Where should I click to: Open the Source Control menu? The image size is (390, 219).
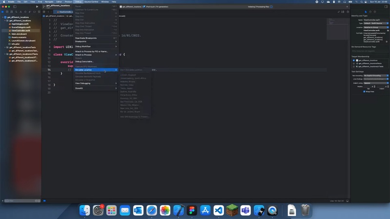tap(91, 2)
